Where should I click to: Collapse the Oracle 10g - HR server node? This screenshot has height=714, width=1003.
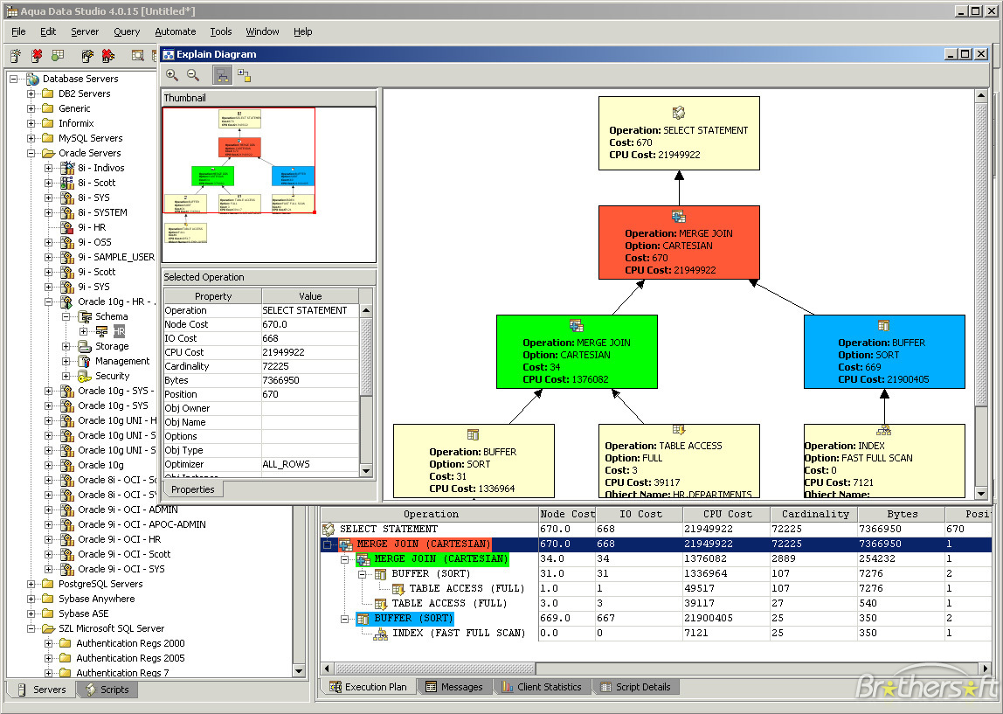pos(49,302)
